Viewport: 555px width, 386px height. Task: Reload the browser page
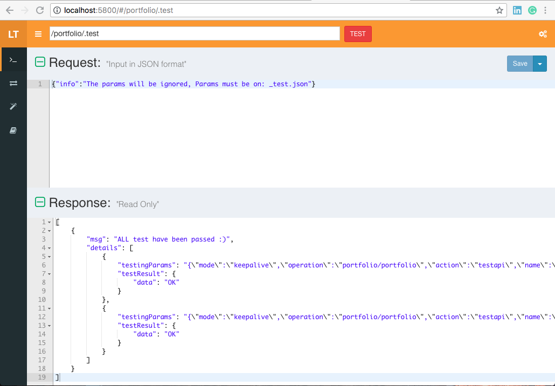[40, 10]
